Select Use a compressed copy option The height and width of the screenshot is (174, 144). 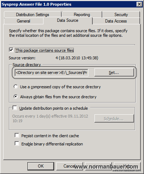tap(16, 87)
